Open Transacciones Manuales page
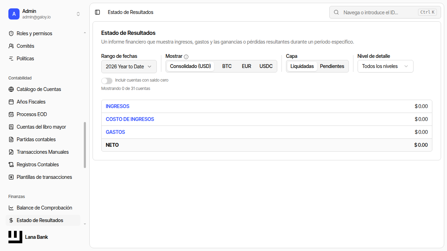The height and width of the screenshot is (251, 447). tap(43, 152)
